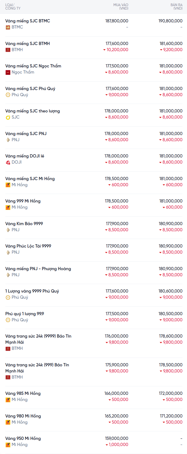Click Phú Quý logo under Vàng miếng SJC Phú Quý
Image resolution: width=187 pixels, height=454 pixels.
[x=8, y=95]
